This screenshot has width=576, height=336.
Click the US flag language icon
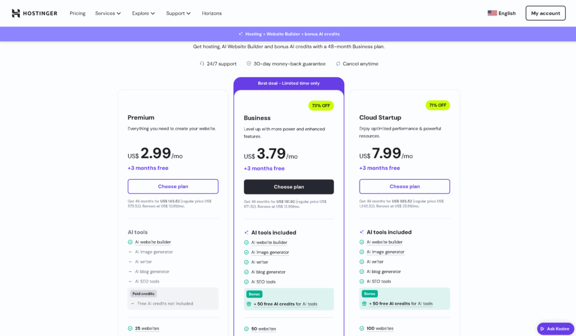pyautogui.click(x=492, y=13)
